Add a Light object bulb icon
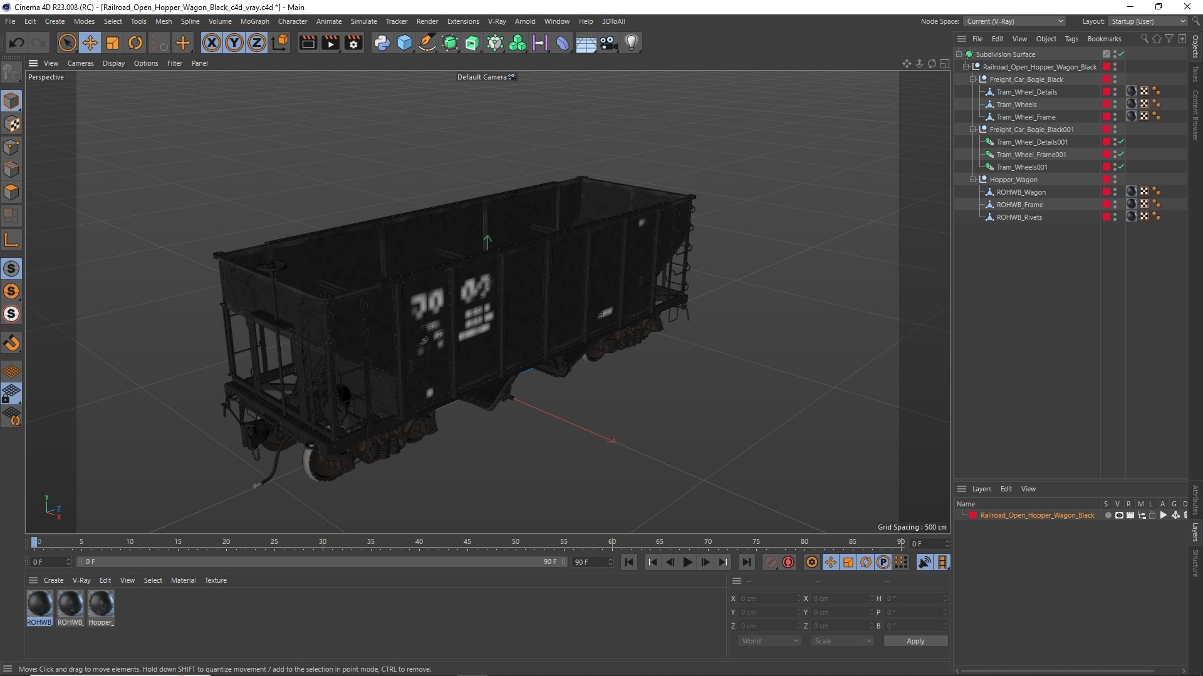 632,43
